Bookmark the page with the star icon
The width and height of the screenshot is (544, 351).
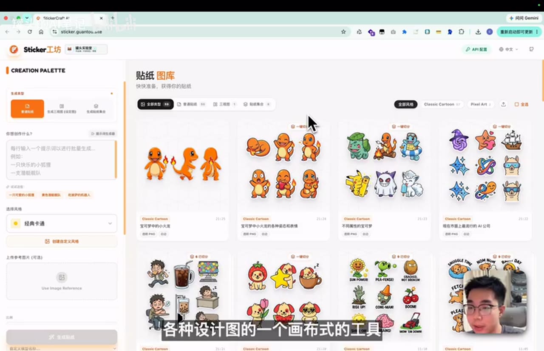343,32
